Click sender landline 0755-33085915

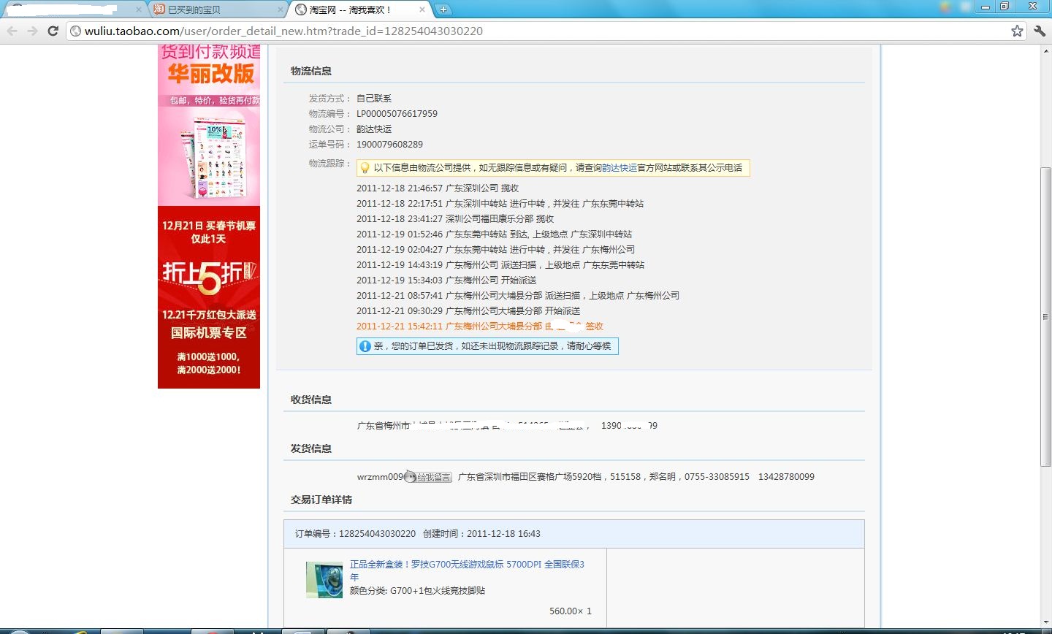click(x=717, y=477)
